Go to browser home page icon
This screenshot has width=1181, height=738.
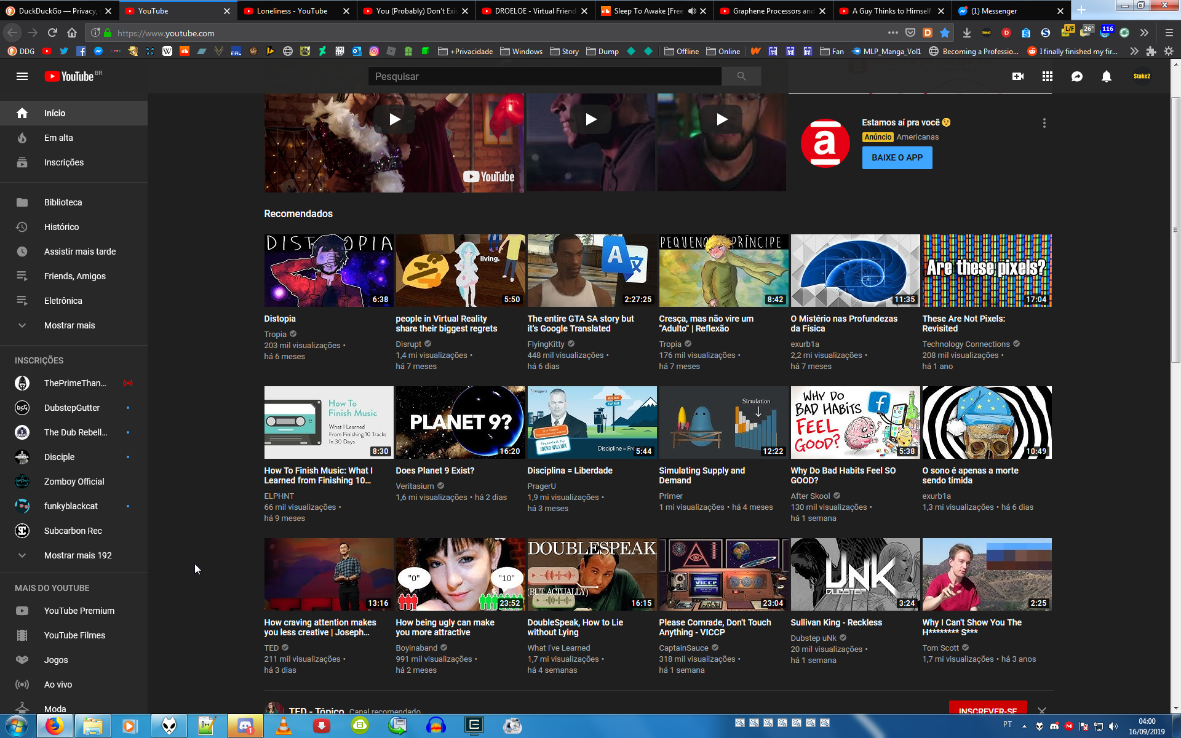72,33
